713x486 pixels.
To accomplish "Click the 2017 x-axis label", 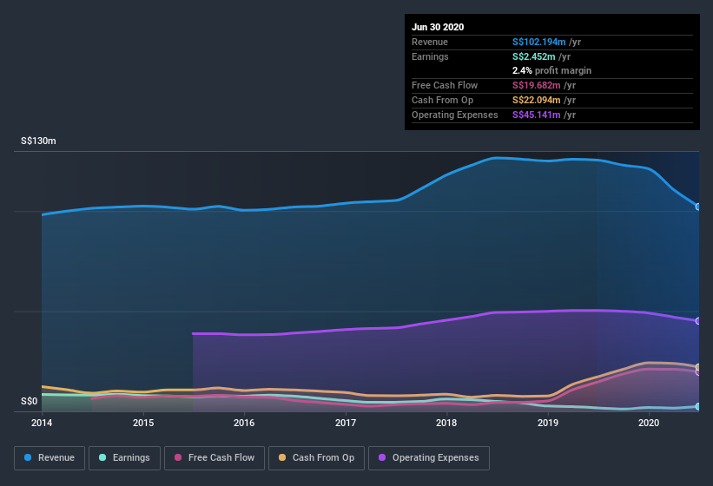I will [x=346, y=423].
